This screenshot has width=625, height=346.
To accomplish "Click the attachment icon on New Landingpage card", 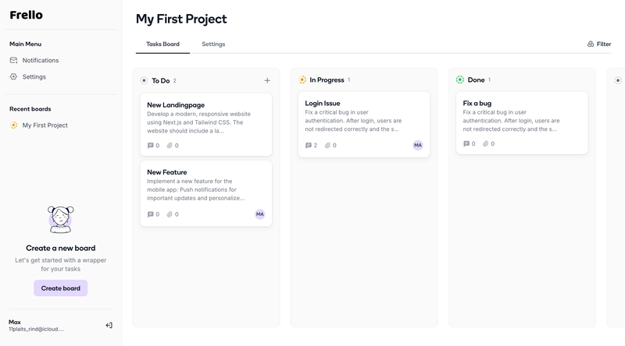I will pos(170,145).
